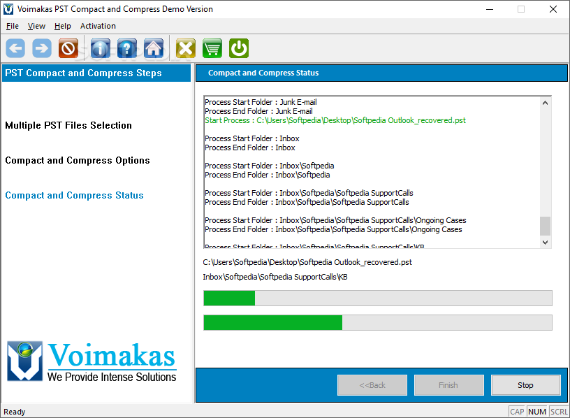The height and width of the screenshot is (418, 570).
Task: Select Multiple PST Files Selection step
Action: tap(68, 126)
